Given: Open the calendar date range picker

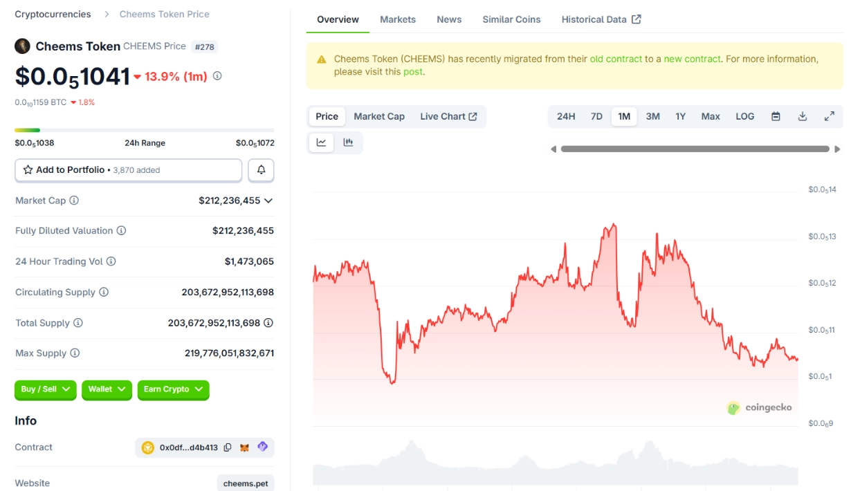Looking at the screenshot, I should 776,116.
